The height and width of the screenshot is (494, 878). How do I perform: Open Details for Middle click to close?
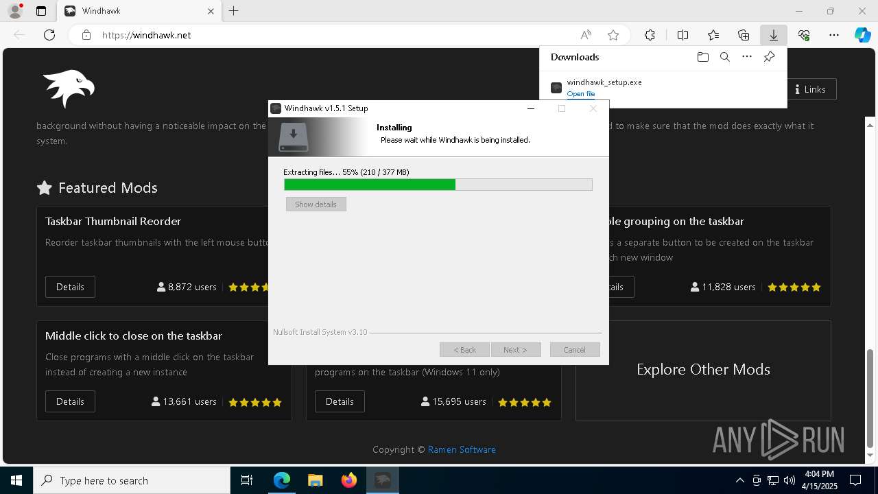pyautogui.click(x=70, y=401)
